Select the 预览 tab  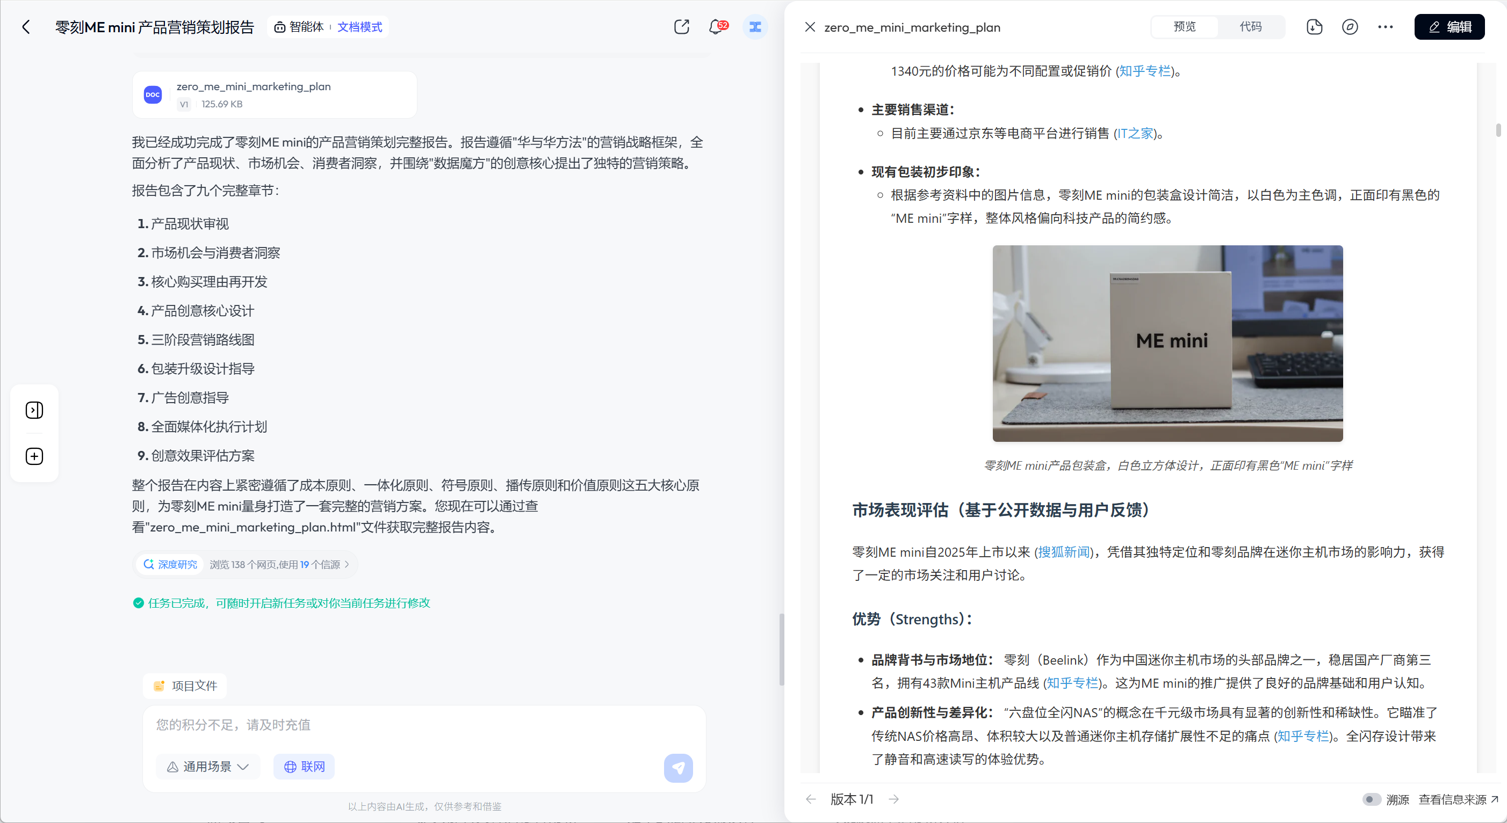coord(1185,27)
